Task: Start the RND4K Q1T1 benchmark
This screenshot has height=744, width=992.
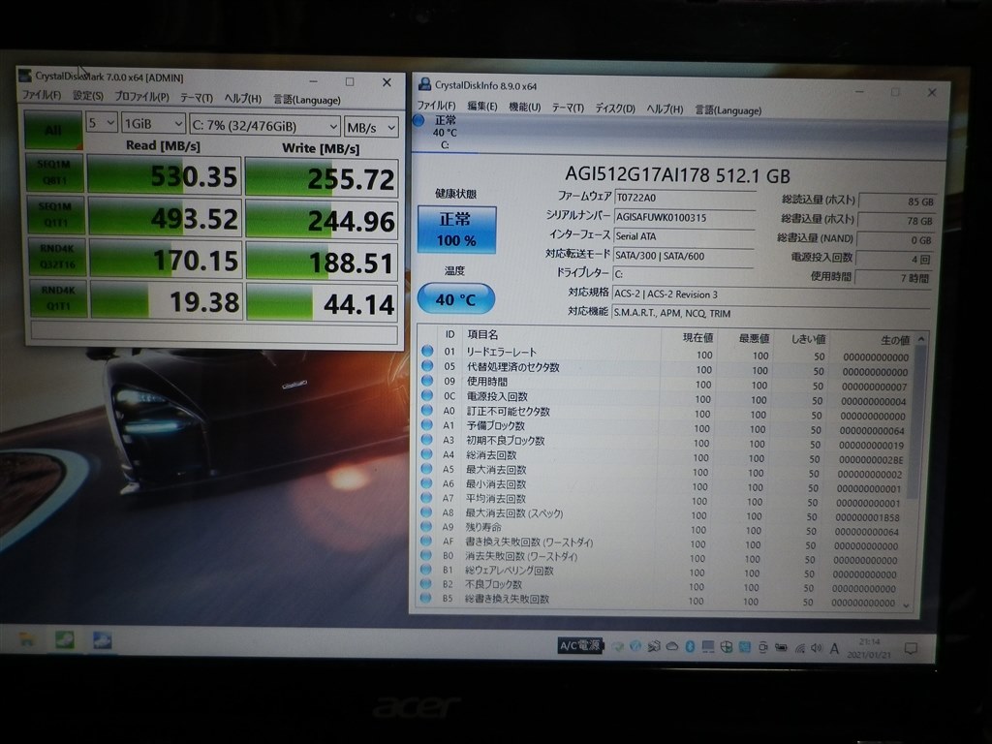Action: pyautogui.click(x=58, y=298)
